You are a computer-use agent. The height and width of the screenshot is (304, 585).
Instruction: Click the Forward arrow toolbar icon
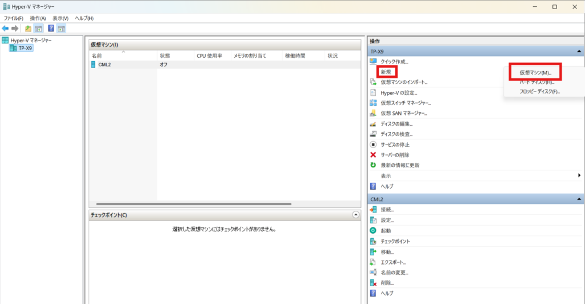click(15, 29)
